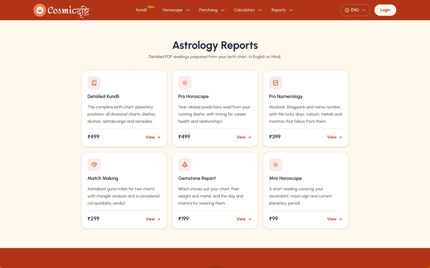Click the Pro Horoscope sun icon
The image size is (430, 268).
(185, 83)
